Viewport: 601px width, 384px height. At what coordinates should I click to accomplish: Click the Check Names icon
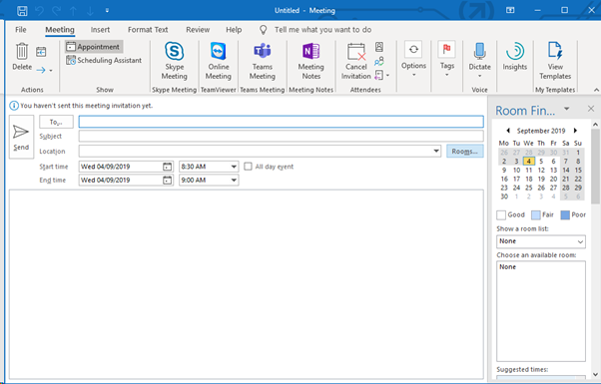379,61
